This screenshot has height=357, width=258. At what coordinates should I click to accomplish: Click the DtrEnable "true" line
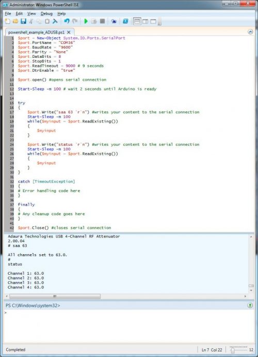(46, 70)
